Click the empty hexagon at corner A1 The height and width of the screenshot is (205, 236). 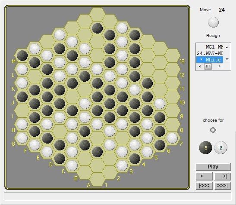tap(97, 179)
